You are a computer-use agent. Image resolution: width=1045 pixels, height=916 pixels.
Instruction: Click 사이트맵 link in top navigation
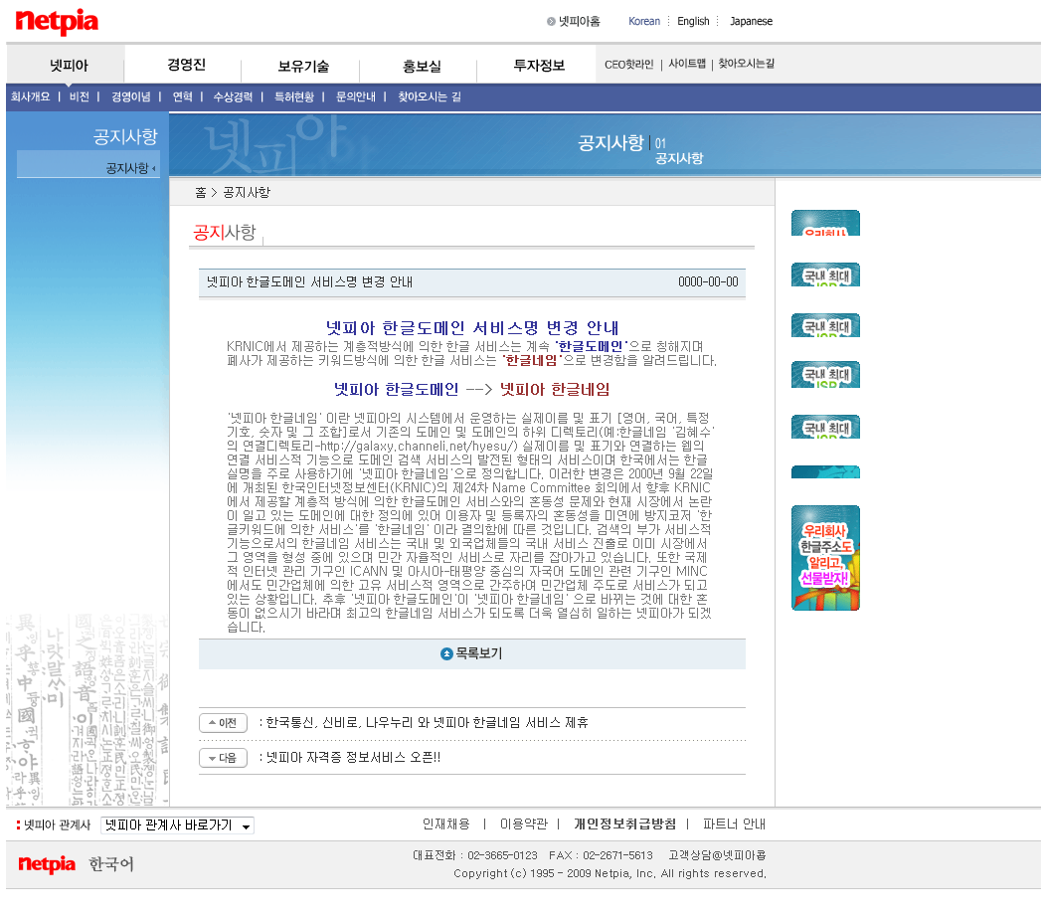tap(686, 64)
